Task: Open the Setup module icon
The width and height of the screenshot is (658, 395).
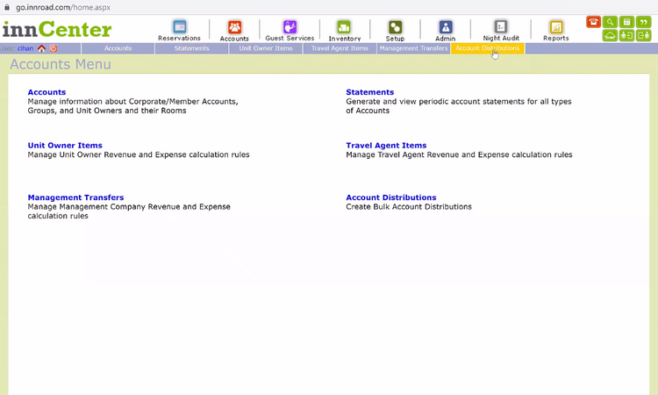Action: [x=396, y=27]
